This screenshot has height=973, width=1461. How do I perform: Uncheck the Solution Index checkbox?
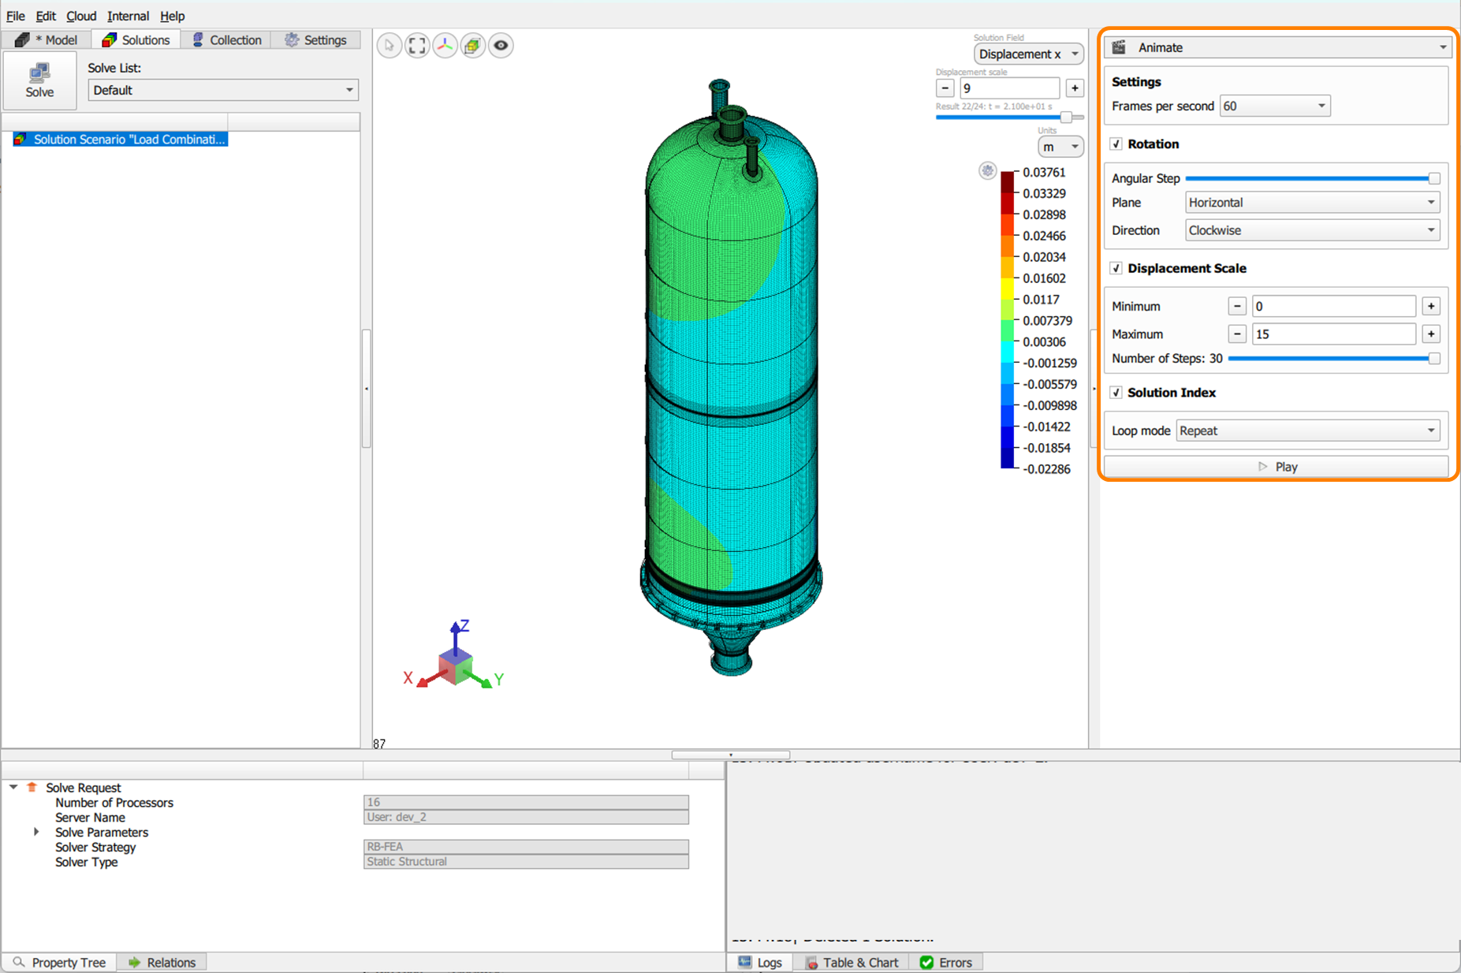[x=1116, y=393]
